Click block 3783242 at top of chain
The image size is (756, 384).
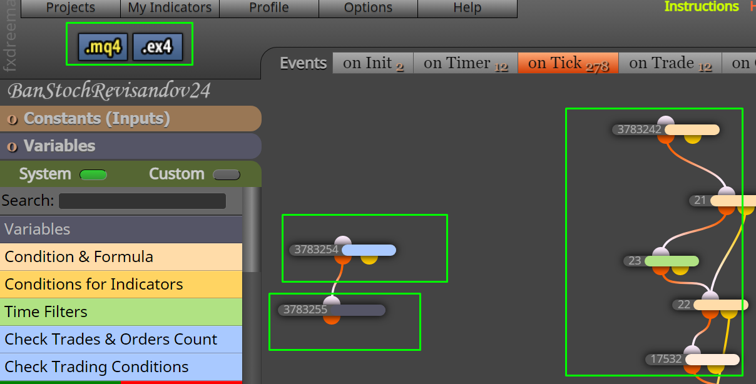point(665,129)
